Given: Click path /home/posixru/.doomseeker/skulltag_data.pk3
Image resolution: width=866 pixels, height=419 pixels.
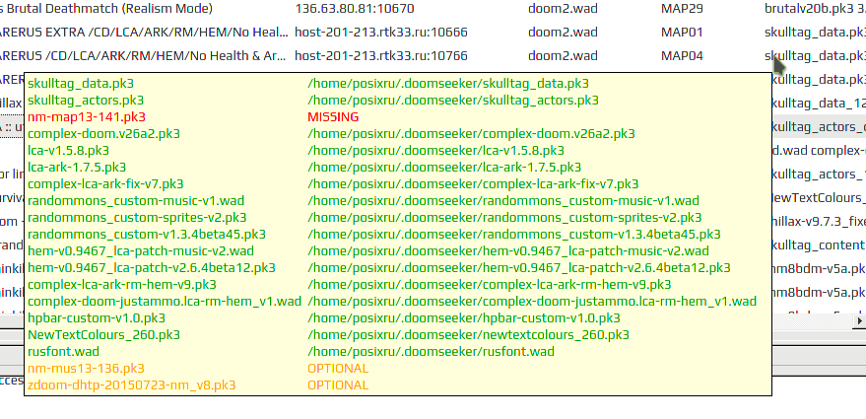Looking at the screenshot, I should coord(448,84).
